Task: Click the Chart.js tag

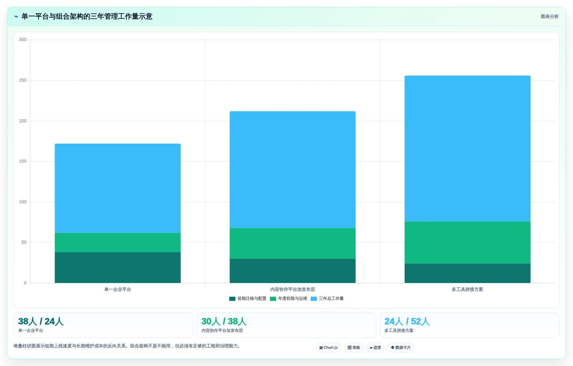Action: coord(329,347)
